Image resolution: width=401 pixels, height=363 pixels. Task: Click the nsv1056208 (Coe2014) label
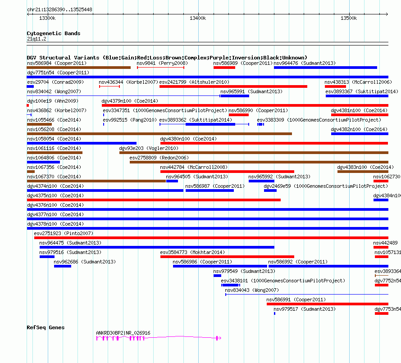point(54,129)
